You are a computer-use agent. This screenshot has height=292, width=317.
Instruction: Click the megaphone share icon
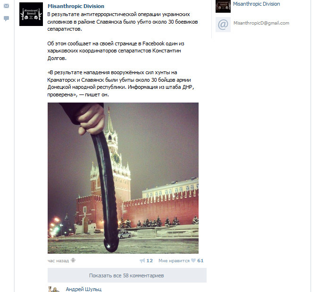coord(142,261)
